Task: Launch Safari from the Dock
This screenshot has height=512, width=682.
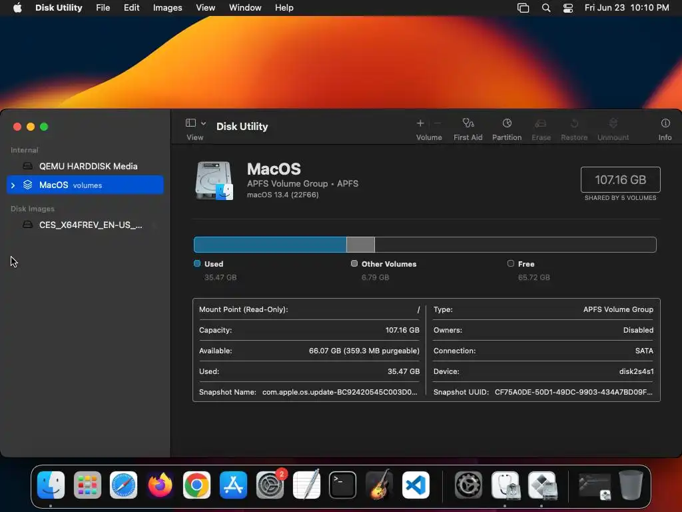Action: [123, 485]
